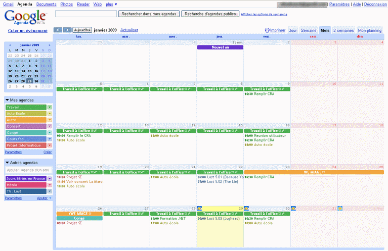Select day 15 in the mini calendar
This screenshot has height=251, width=388.
(30, 71)
